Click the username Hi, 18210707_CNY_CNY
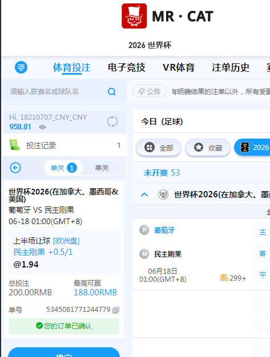Viewport: 270px width, 357px height. coord(48,117)
